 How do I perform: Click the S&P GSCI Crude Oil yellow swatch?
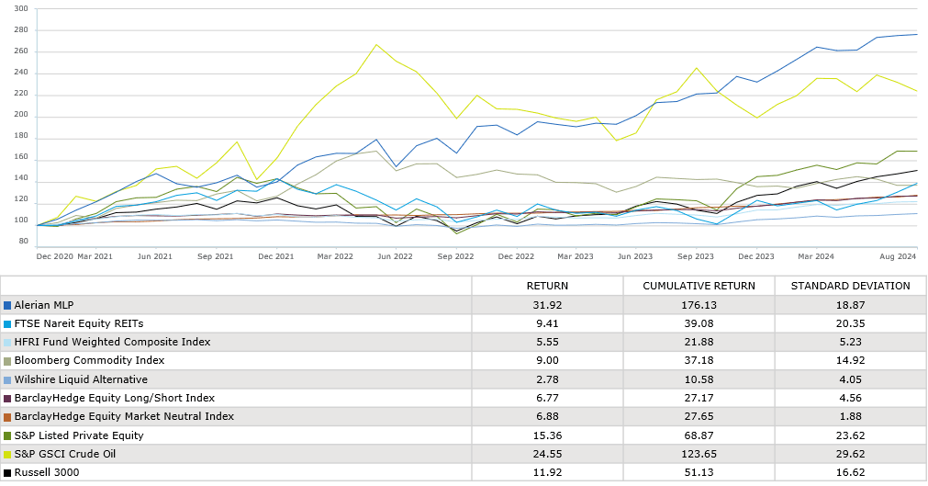point(7,454)
